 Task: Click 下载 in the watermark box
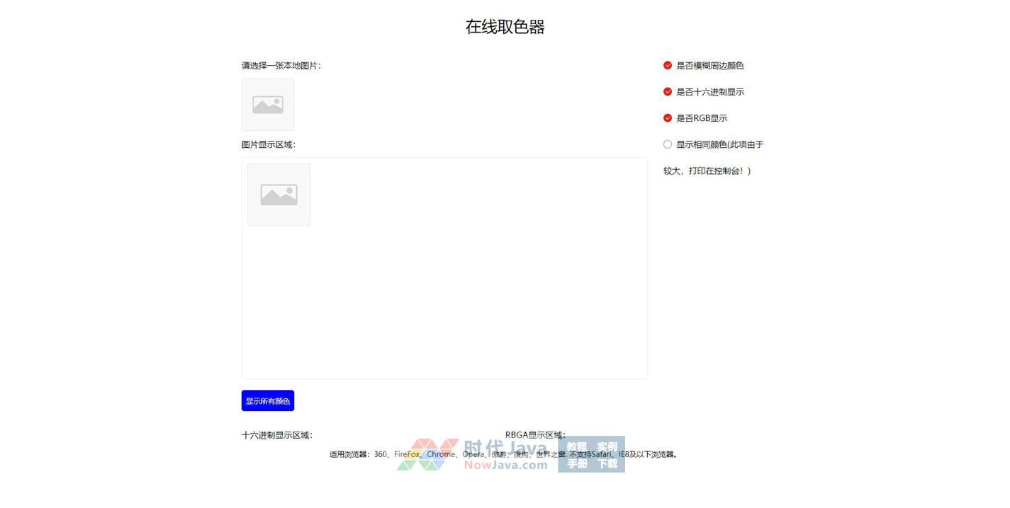point(607,464)
